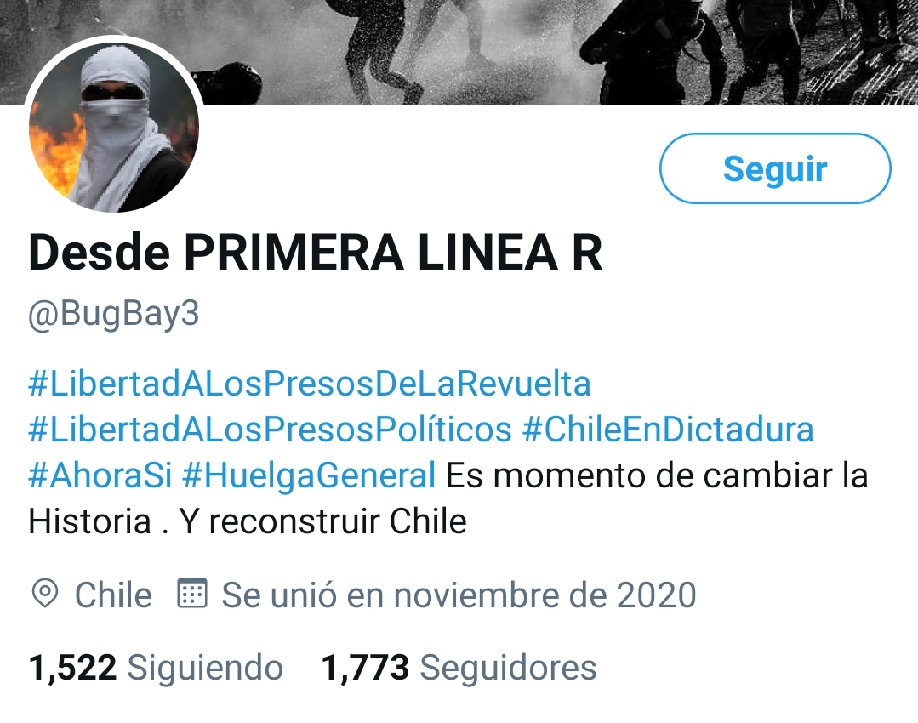View the 1,522 Siguiendo list
918x723 pixels.
pos(156,668)
